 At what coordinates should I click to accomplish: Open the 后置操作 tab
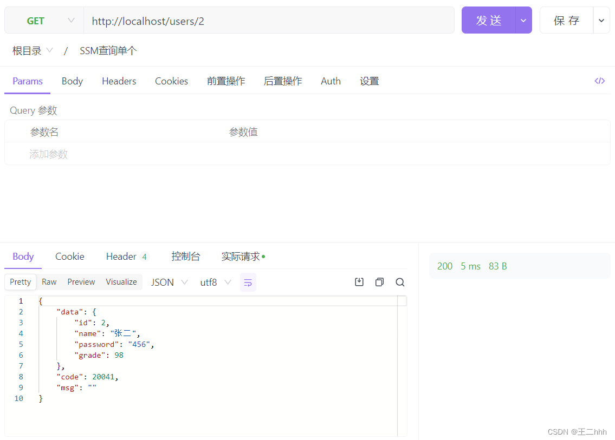pos(283,81)
